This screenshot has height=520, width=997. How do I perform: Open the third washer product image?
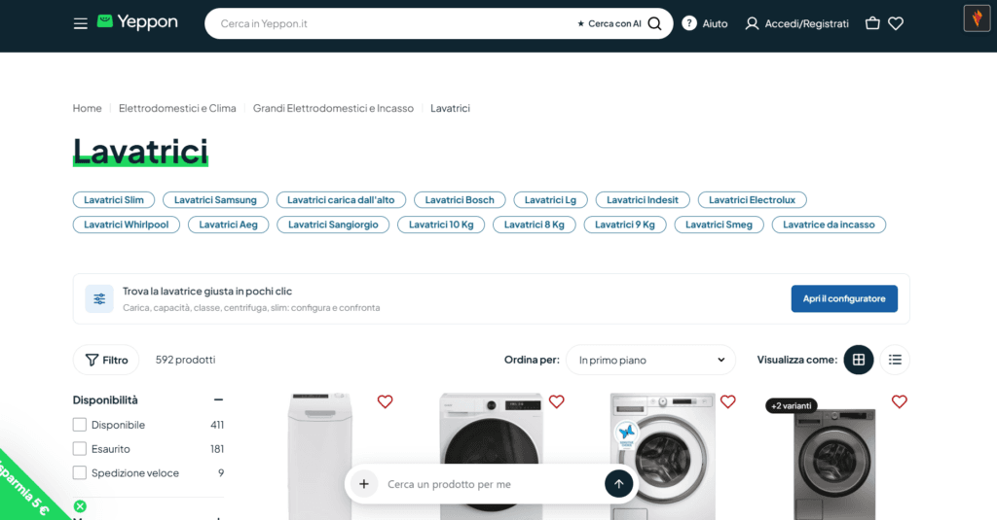(x=662, y=457)
